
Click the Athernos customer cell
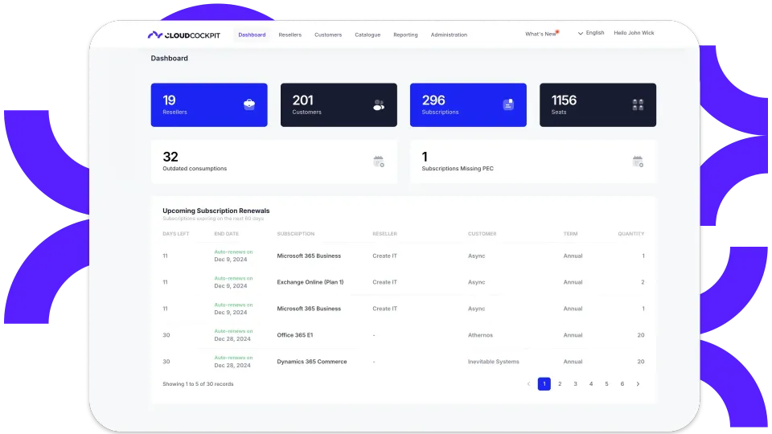click(x=480, y=335)
